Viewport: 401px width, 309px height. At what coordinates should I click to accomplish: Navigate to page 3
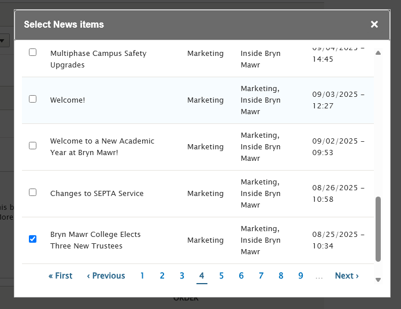(x=182, y=276)
